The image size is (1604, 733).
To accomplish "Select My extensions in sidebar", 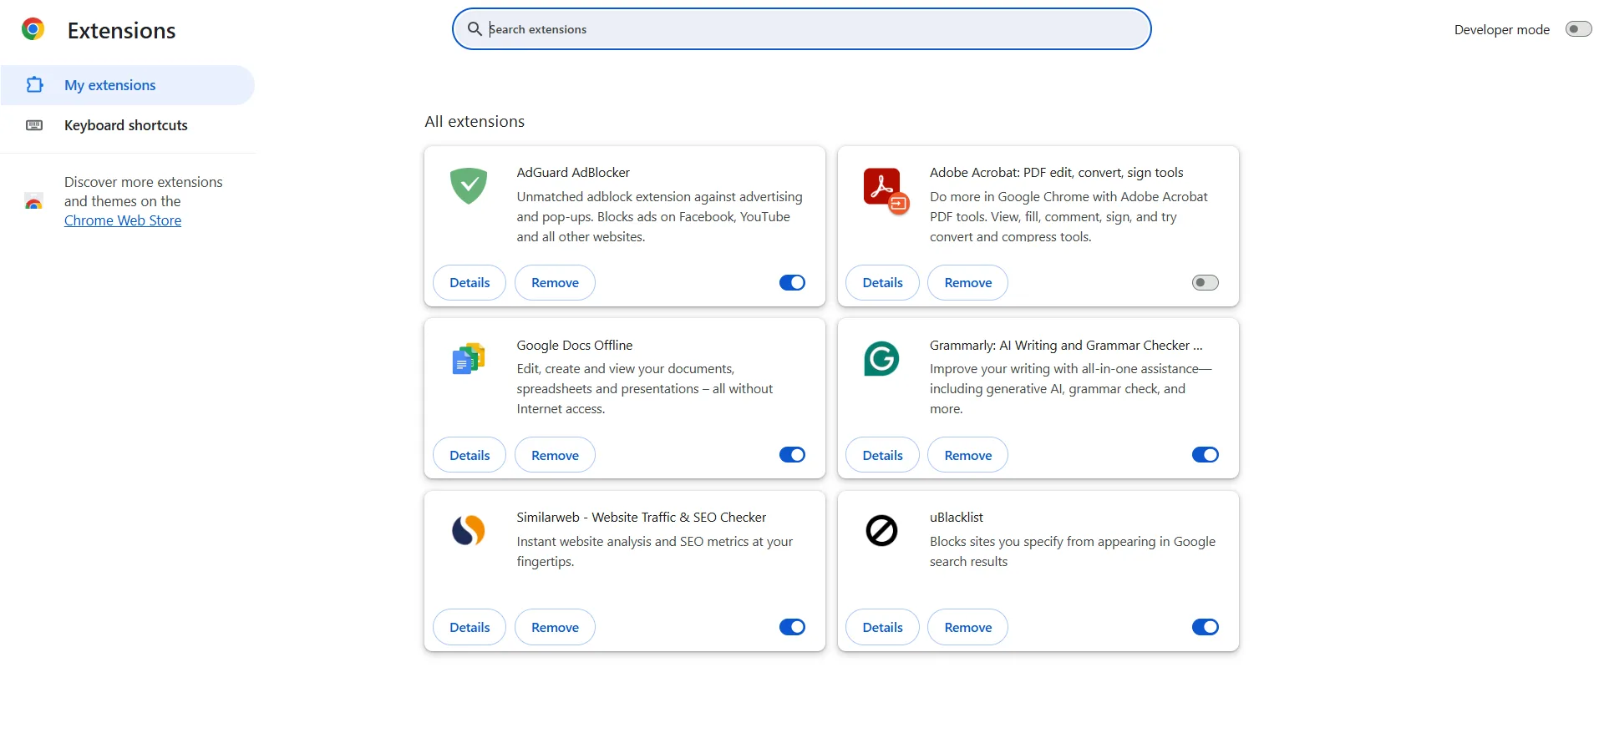I will coord(127,85).
